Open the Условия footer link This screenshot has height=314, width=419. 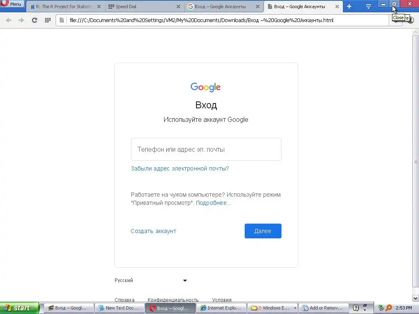pos(222,300)
